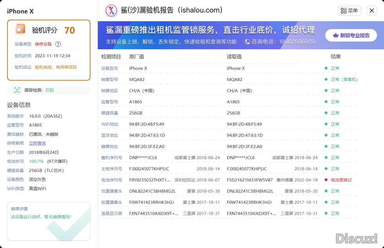Click the CH/A（中国）value in the 读取值 column
The width and height of the screenshot is (384, 248).
239,91
